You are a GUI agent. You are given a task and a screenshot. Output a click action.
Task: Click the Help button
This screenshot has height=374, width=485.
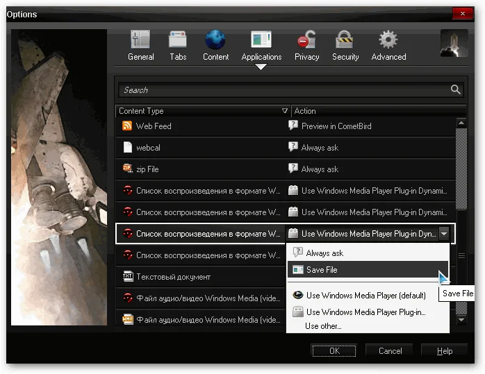pyautogui.click(x=444, y=351)
